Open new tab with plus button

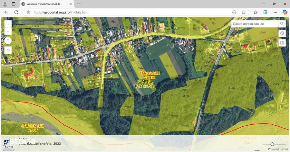click(x=79, y=4)
